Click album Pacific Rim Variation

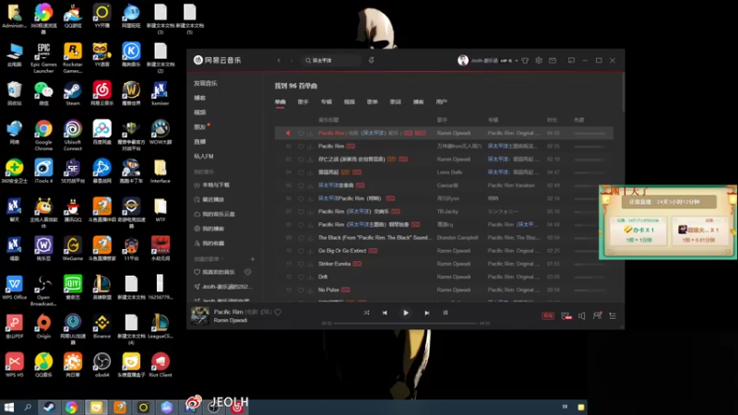(x=511, y=185)
